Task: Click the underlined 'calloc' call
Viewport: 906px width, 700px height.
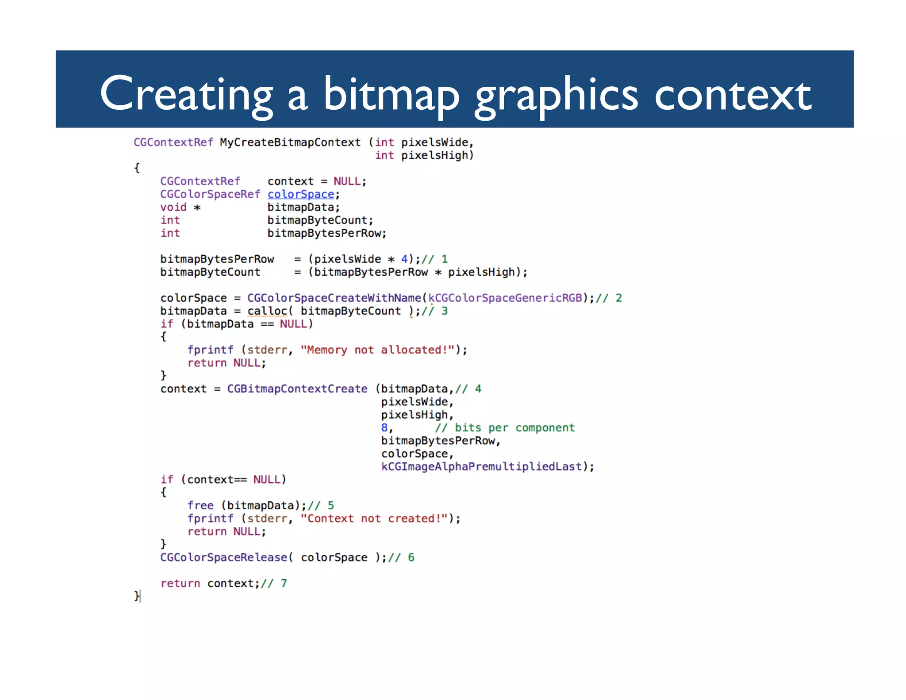Action: pyautogui.click(x=267, y=311)
